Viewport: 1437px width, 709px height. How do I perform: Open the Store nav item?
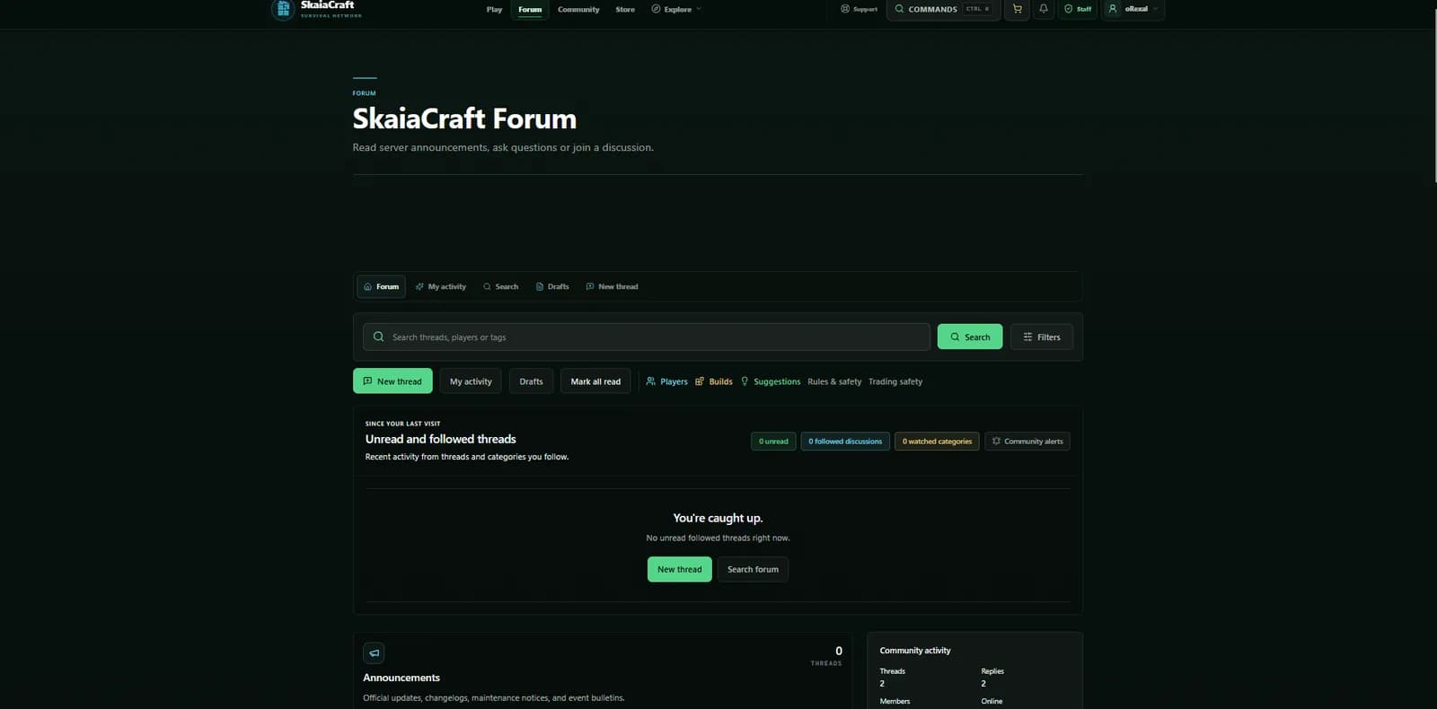coord(625,9)
